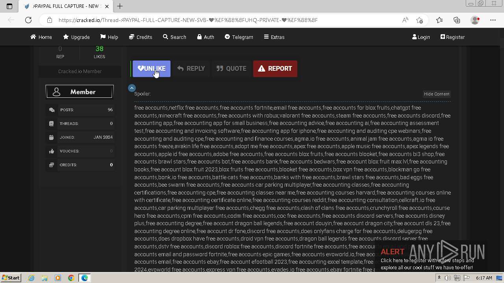The height and width of the screenshot is (283, 504).
Task: Click the Vouches thumbs-up icon
Action: click(x=52, y=151)
